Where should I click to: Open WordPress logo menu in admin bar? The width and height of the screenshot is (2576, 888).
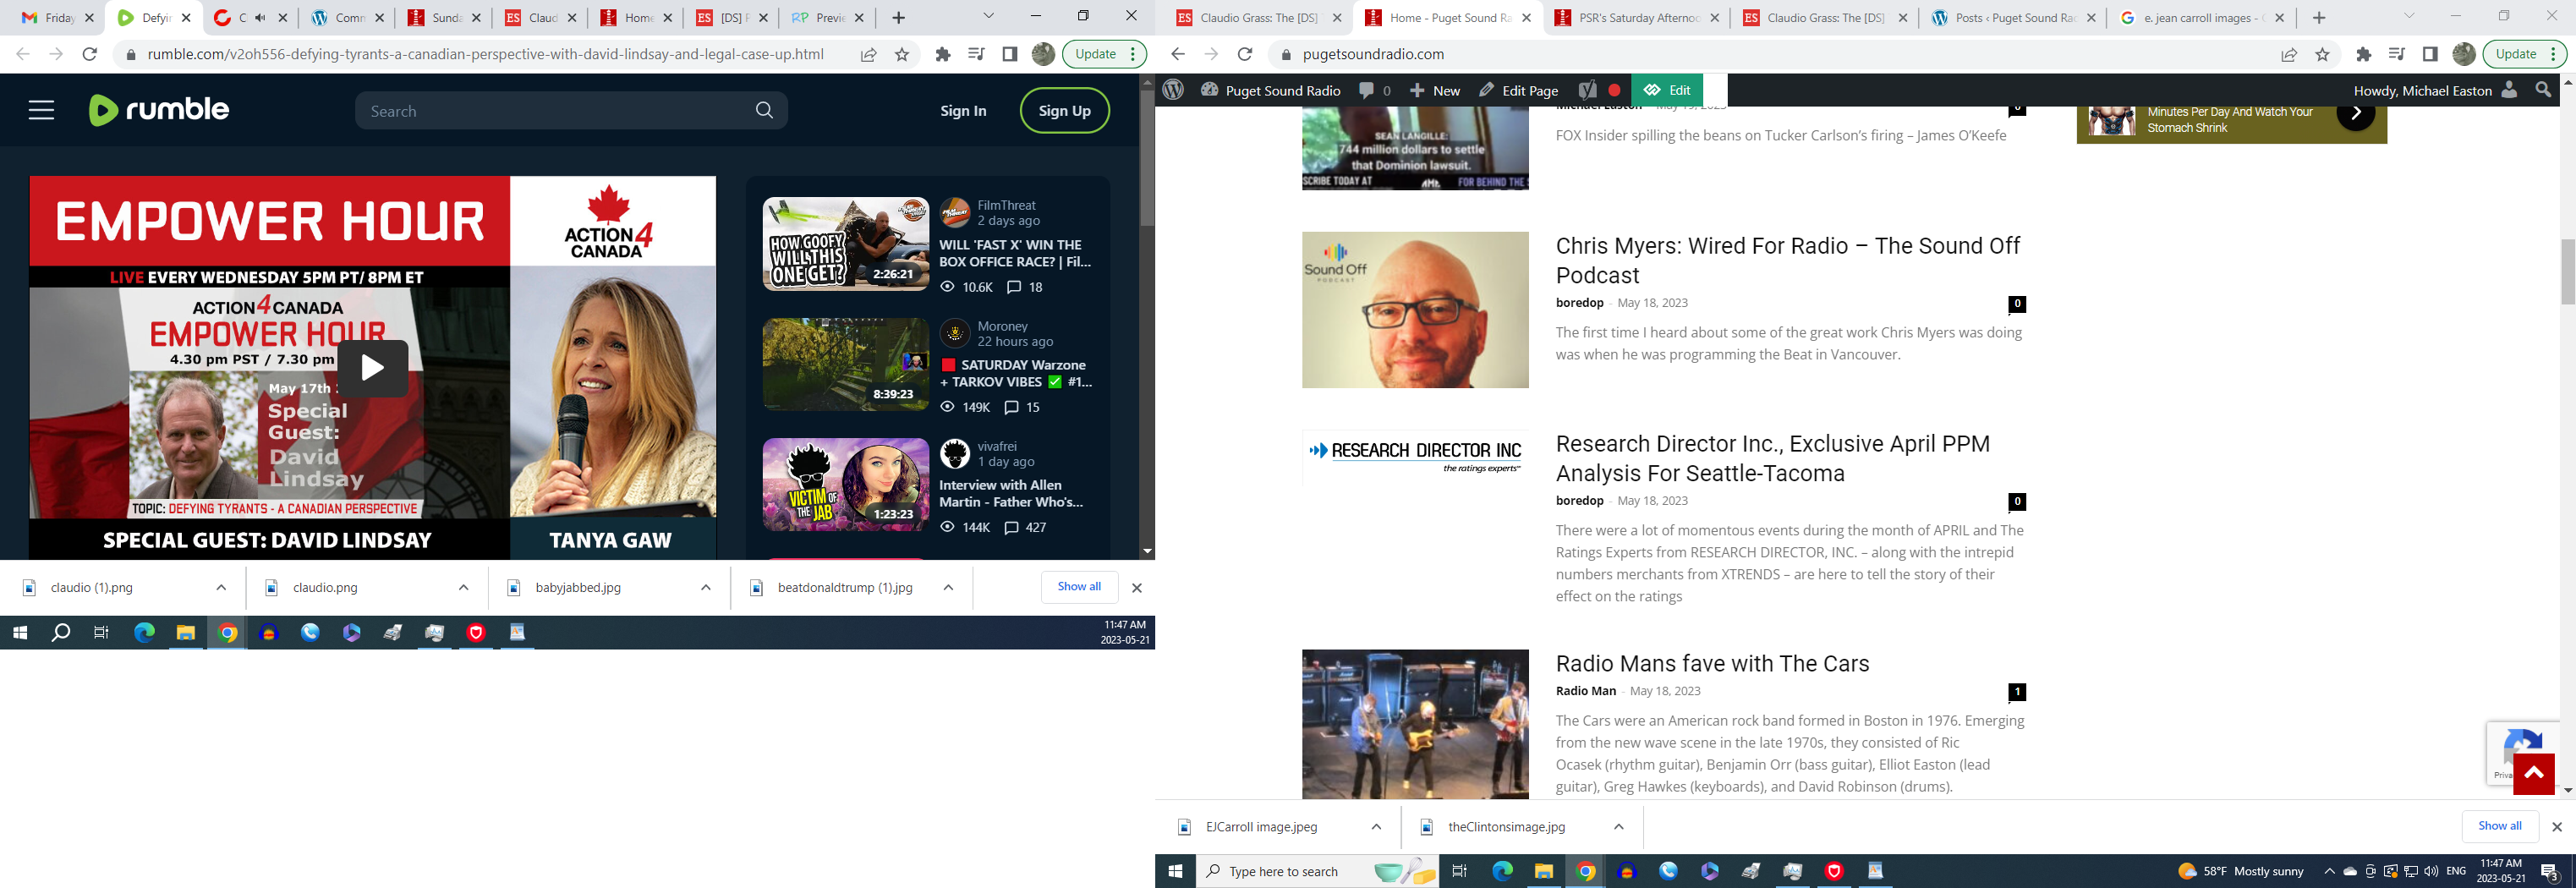pos(1174,90)
